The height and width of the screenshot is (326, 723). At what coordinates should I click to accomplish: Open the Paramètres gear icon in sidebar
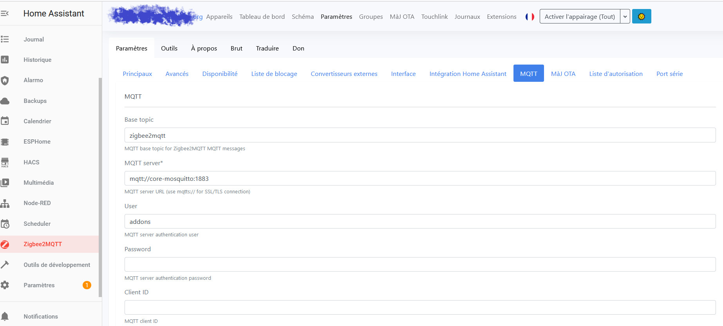[x=5, y=285]
